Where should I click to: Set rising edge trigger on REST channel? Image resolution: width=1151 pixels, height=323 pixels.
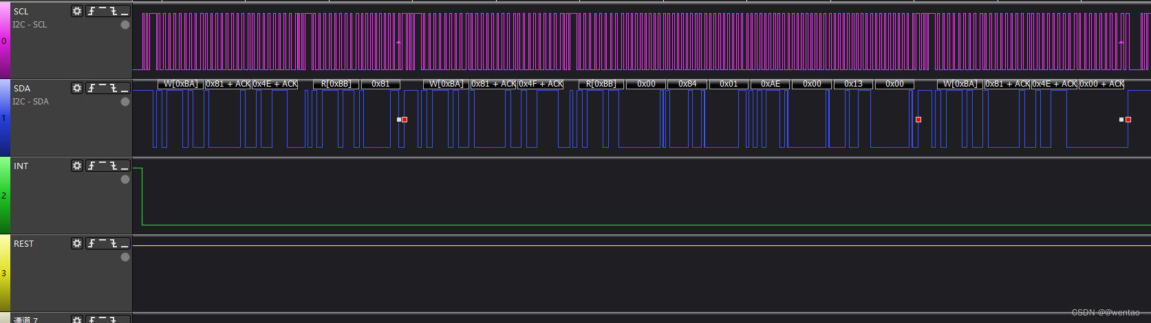coord(92,243)
